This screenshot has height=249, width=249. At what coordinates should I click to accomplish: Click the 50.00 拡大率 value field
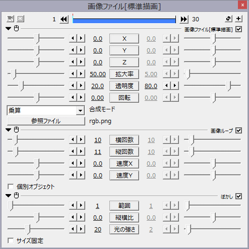click(x=98, y=74)
